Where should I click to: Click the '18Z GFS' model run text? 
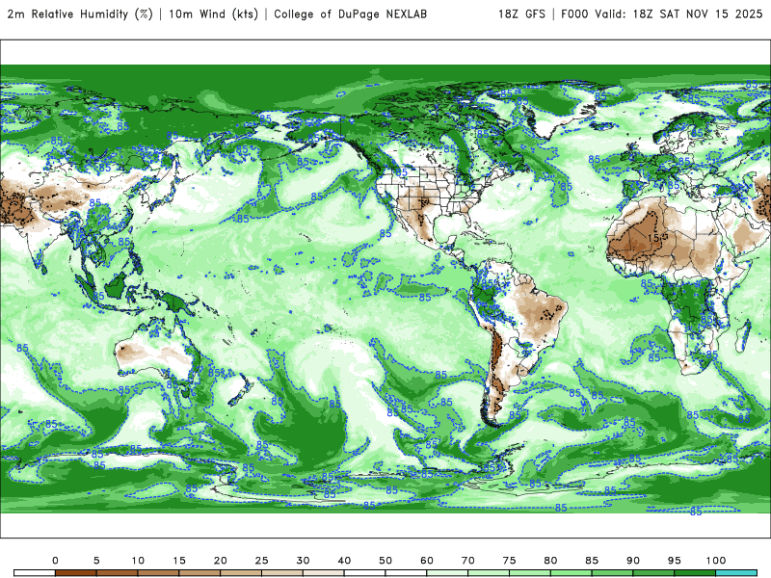point(521,13)
